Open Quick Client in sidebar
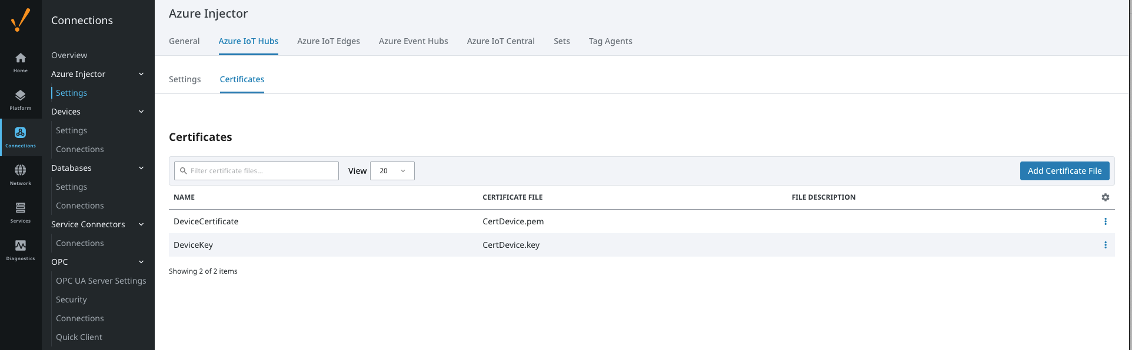 [x=79, y=337]
